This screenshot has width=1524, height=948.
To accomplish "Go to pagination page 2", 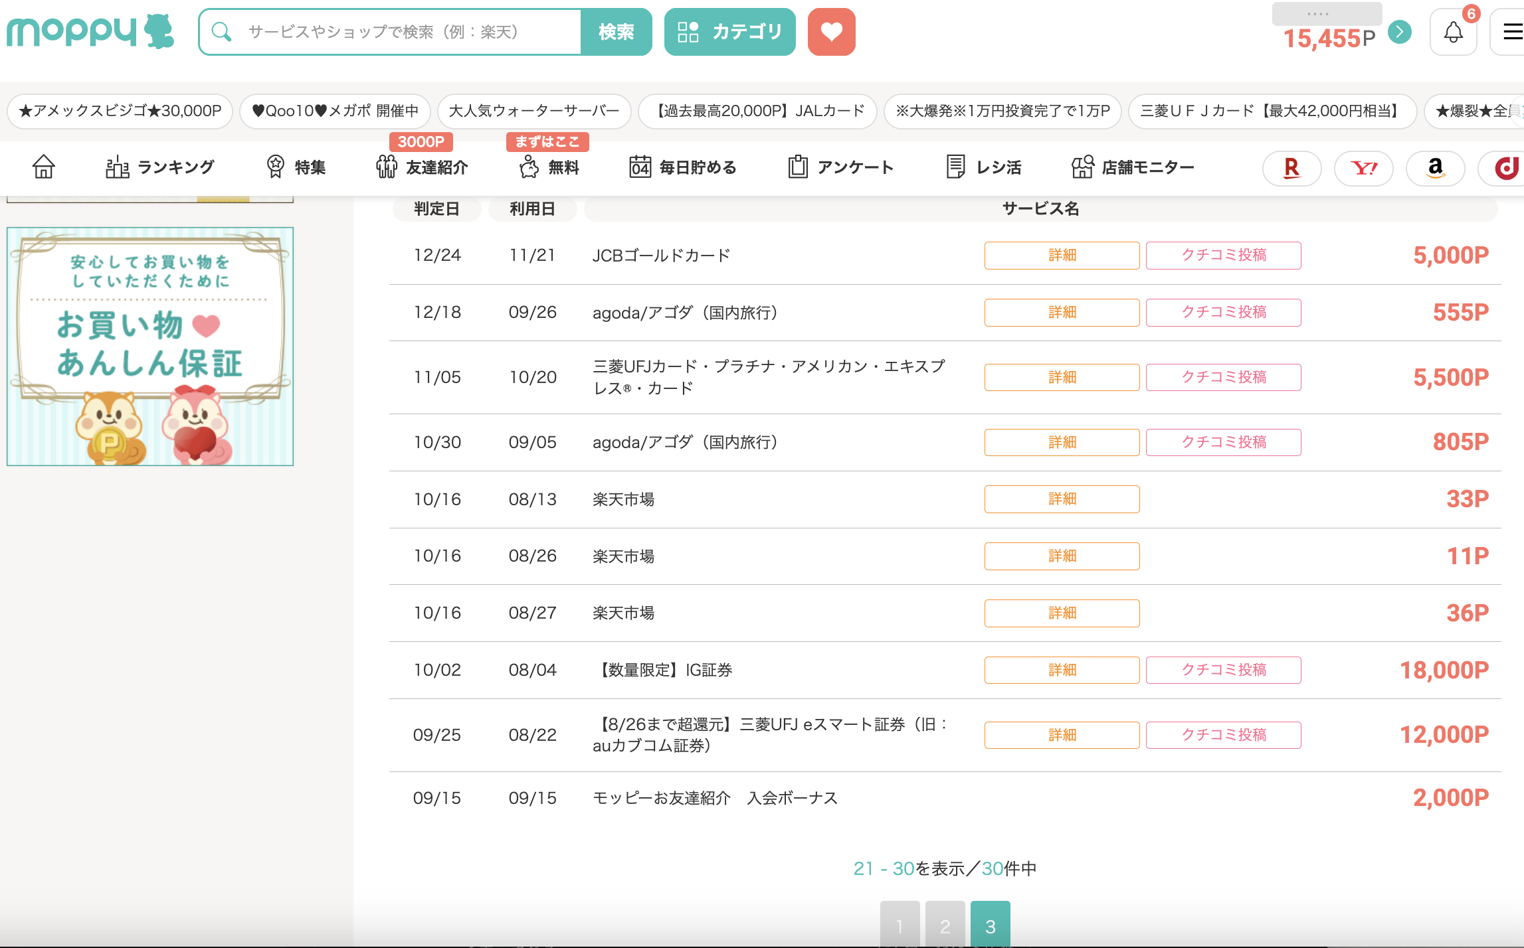I will (945, 924).
